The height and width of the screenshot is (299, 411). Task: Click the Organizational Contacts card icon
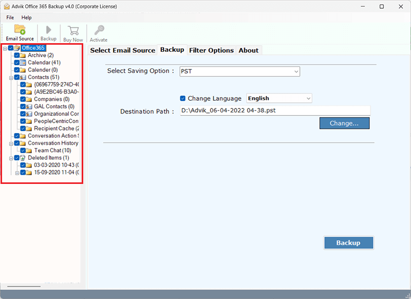pyautogui.click(x=29, y=114)
